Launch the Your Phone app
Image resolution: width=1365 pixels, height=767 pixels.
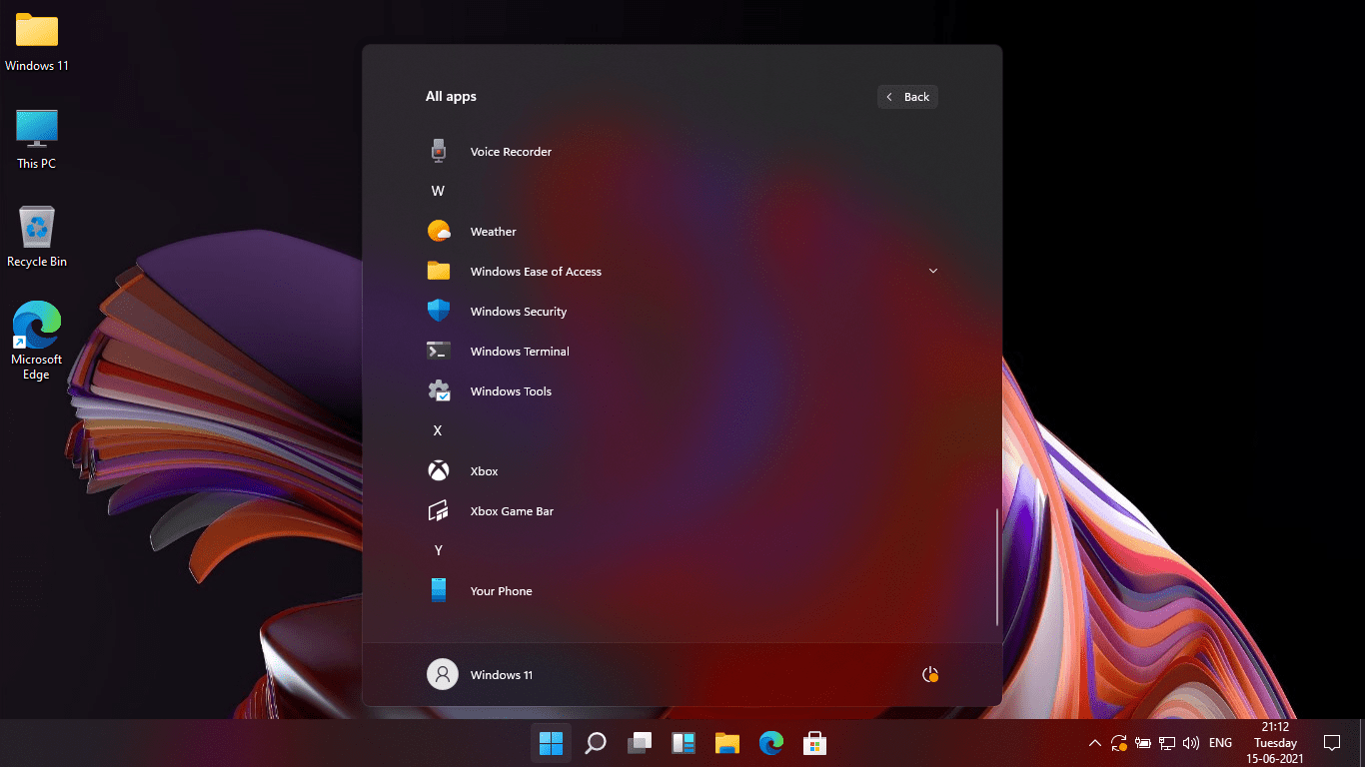click(x=501, y=590)
